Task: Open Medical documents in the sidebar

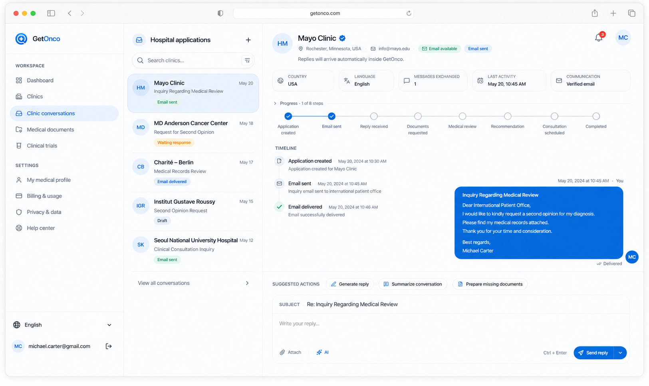Action: [x=64, y=130]
